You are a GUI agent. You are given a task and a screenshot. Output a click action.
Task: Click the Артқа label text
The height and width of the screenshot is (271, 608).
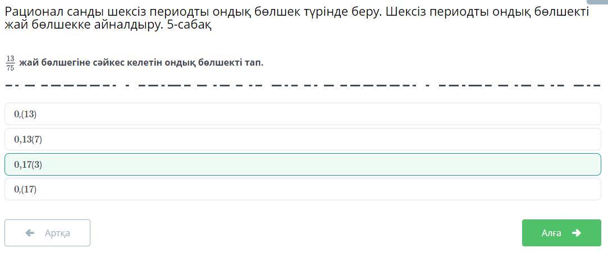[x=57, y=233]
